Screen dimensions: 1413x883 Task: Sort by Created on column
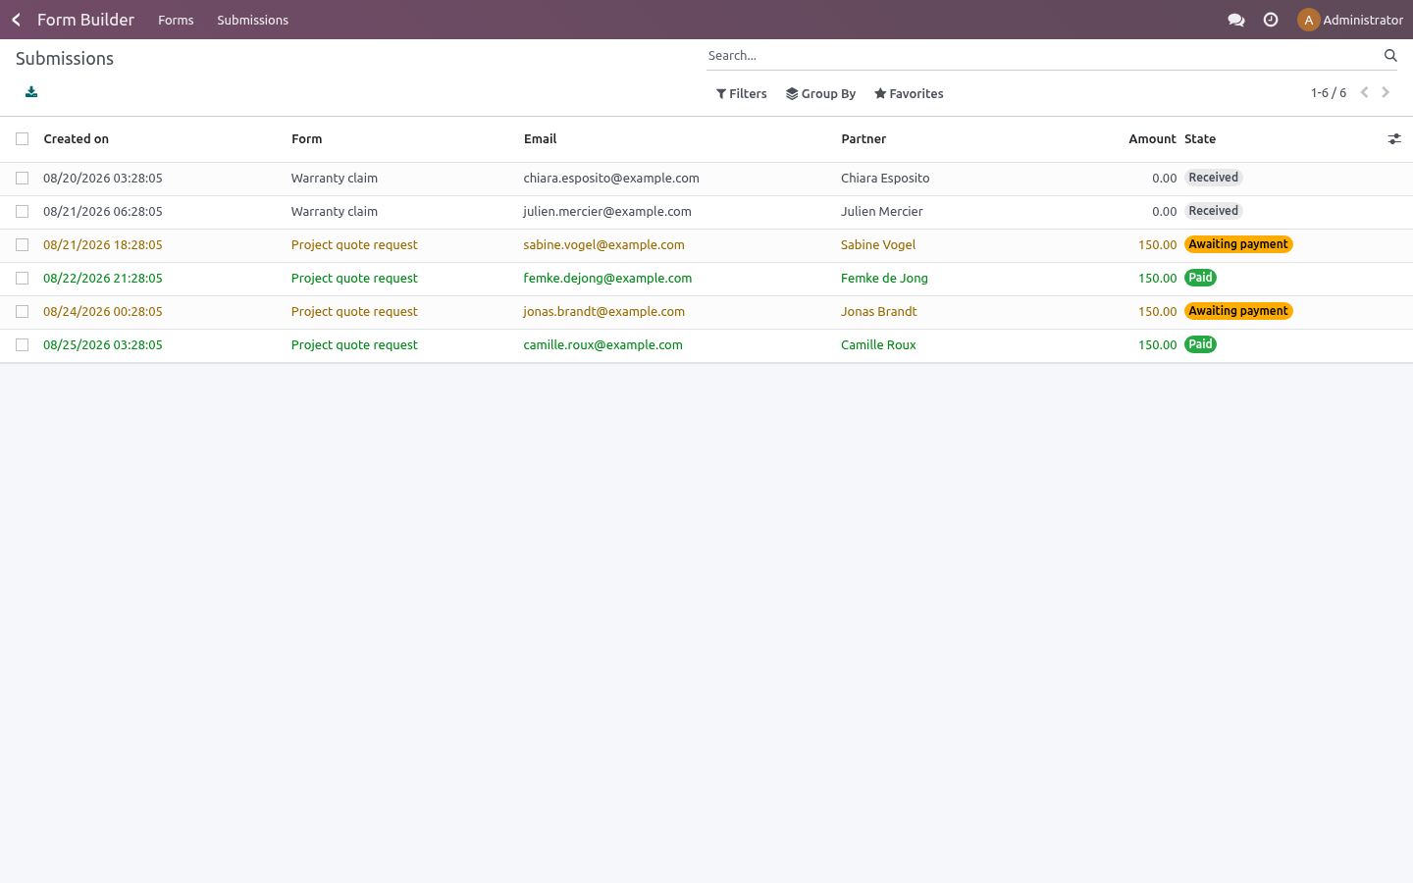point(77,139)
